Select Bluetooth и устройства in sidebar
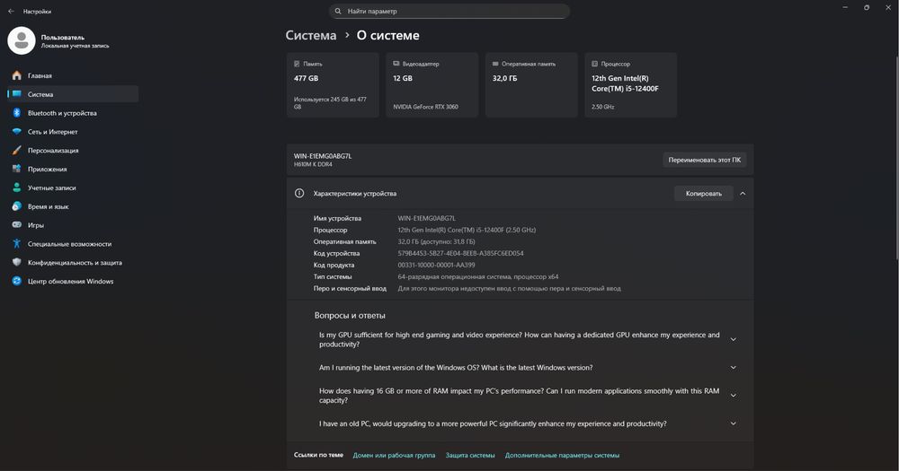 [73, 113]
